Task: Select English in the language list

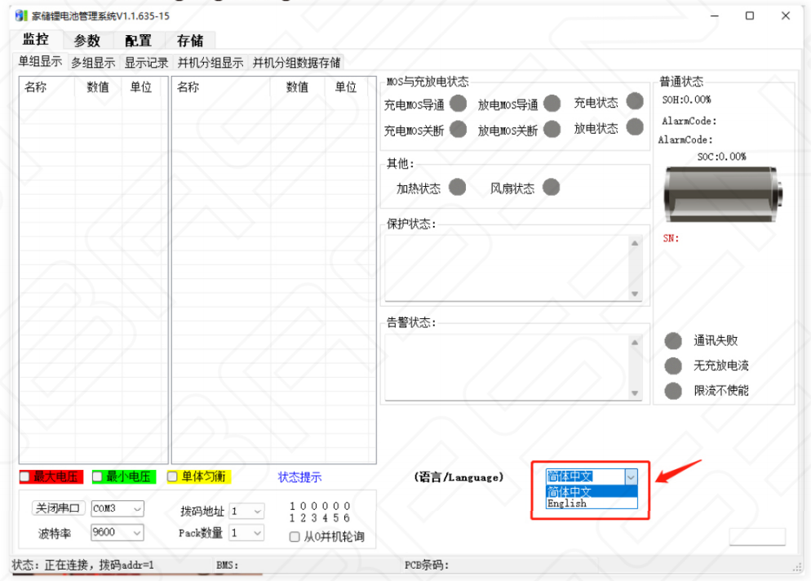Action: point(568,503)
